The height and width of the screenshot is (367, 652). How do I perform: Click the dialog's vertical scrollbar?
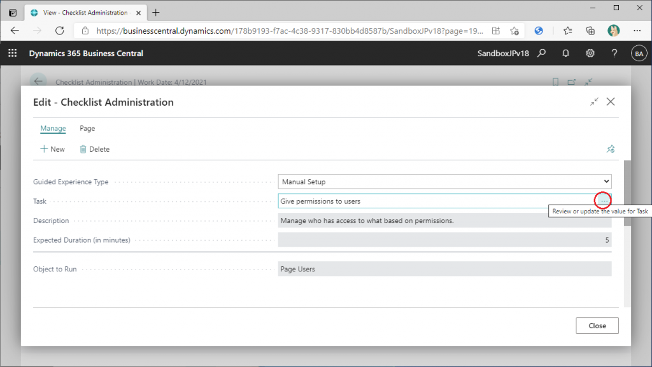pyautogui.click(x=627, y=194)
